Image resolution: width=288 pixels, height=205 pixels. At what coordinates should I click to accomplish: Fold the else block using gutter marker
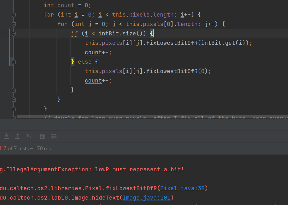(13, 62)
